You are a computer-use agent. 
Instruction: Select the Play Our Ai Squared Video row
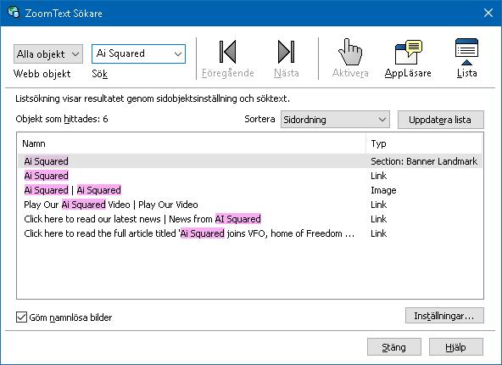[250, 205]
